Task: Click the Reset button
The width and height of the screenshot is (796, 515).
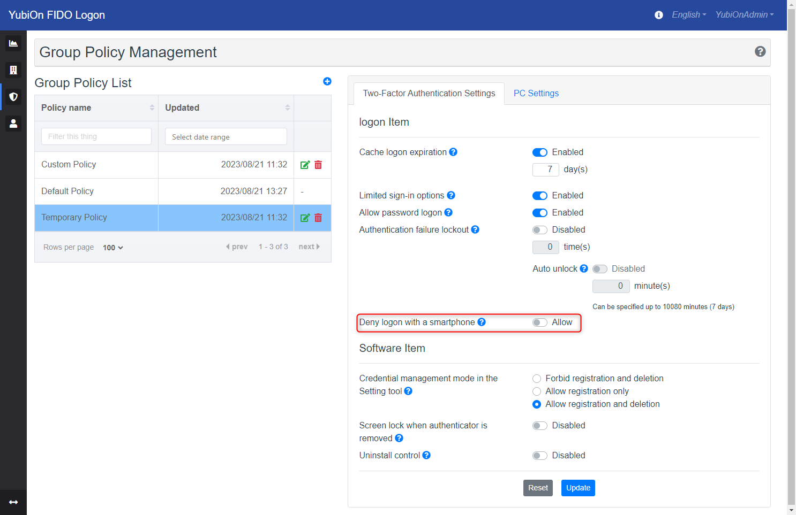Action: pyautogui.click(x=538, y=488)
